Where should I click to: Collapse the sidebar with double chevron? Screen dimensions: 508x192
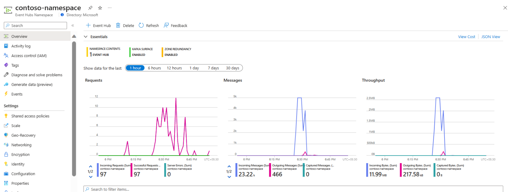[x=73, y=25]
